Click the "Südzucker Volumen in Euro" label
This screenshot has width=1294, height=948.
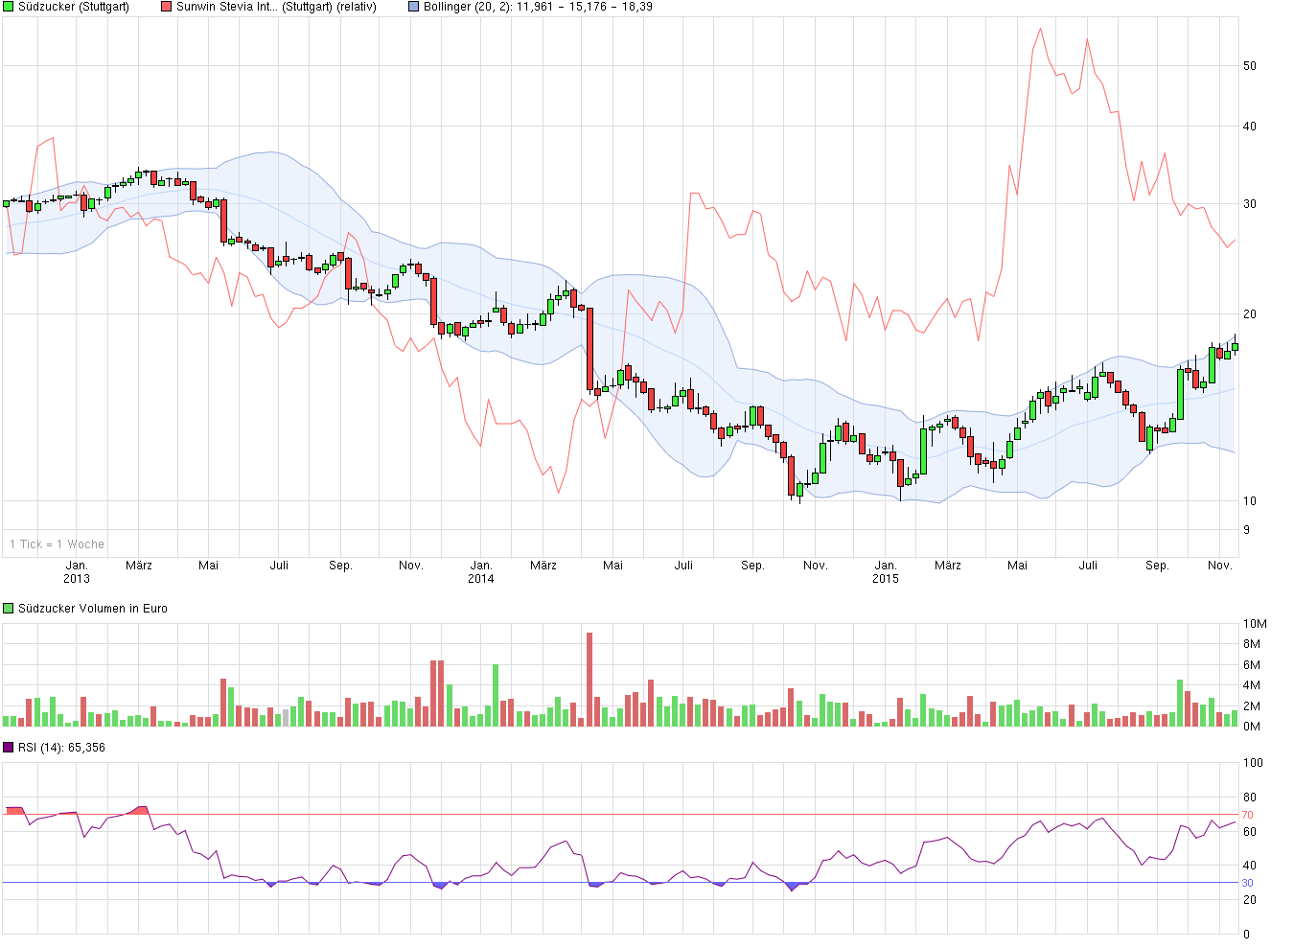click(93, 609)
